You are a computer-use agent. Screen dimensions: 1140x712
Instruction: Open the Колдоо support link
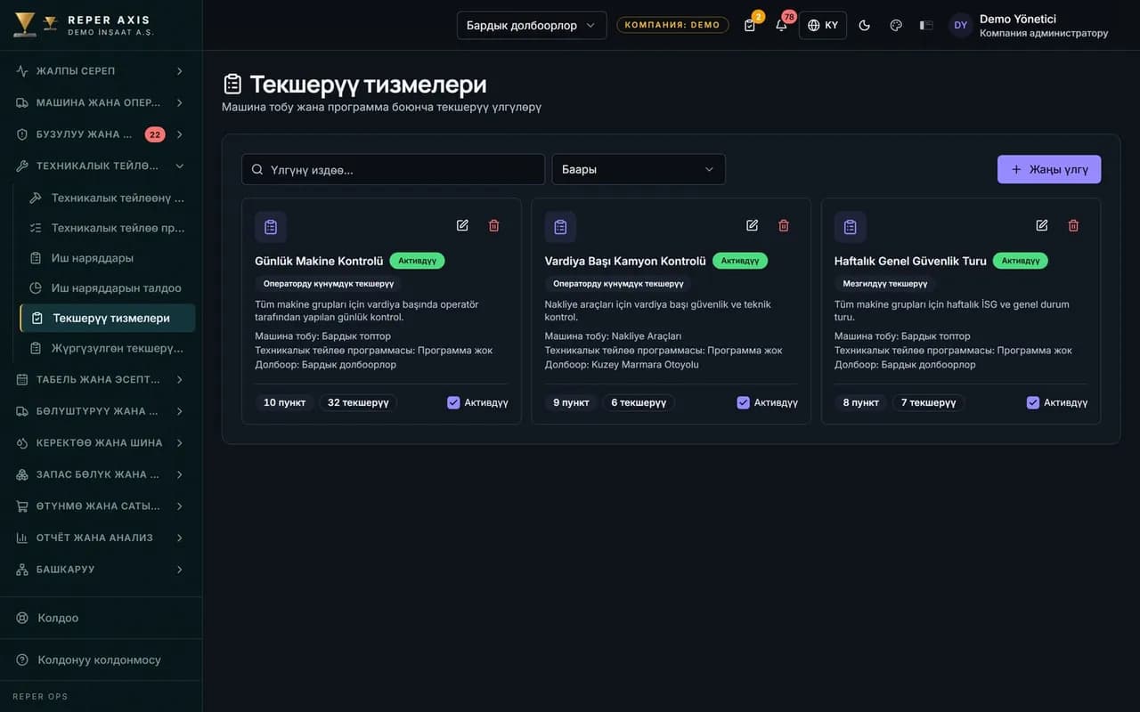pos(101,618)
